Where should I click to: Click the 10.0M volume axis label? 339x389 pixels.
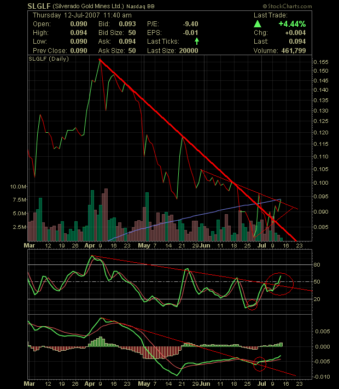[x=18, y=186]
